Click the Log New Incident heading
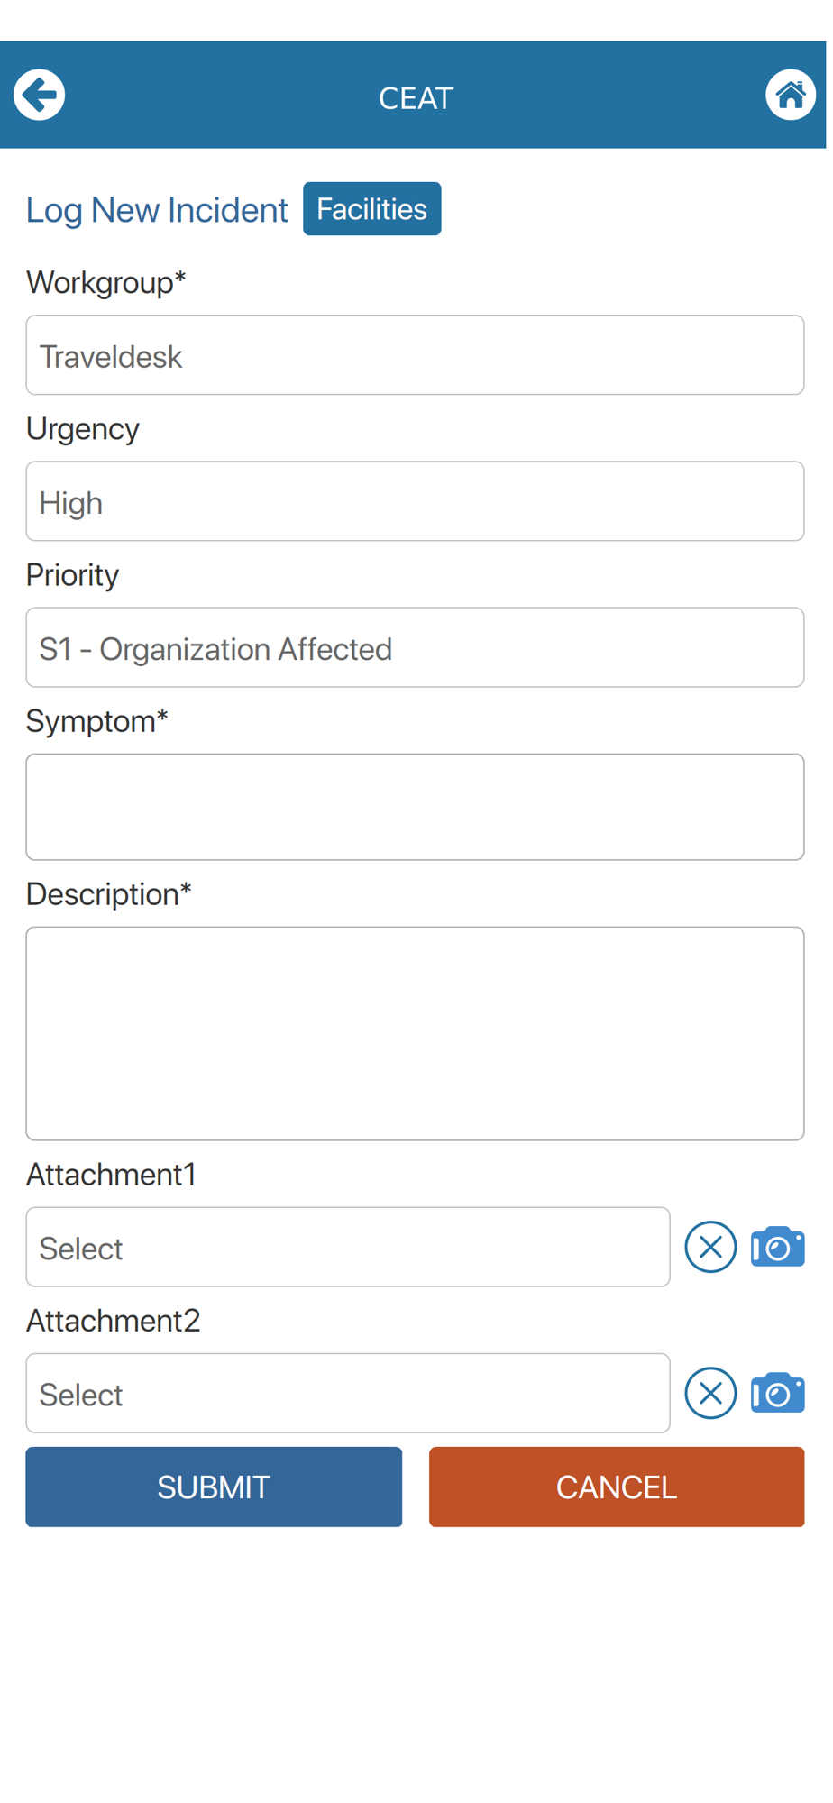Image resolution: width=833 pixels, height=1803 pixels. 157,210
